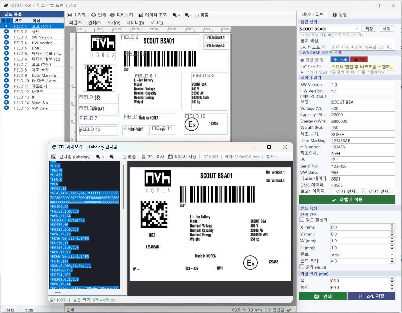Click the L/C 바코드 키 input field
This screenshot has width=402, height=313.
click(x=362, y=47)
